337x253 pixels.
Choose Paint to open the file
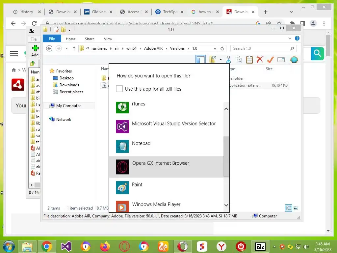pyautogui.click(x=166, y=187)
